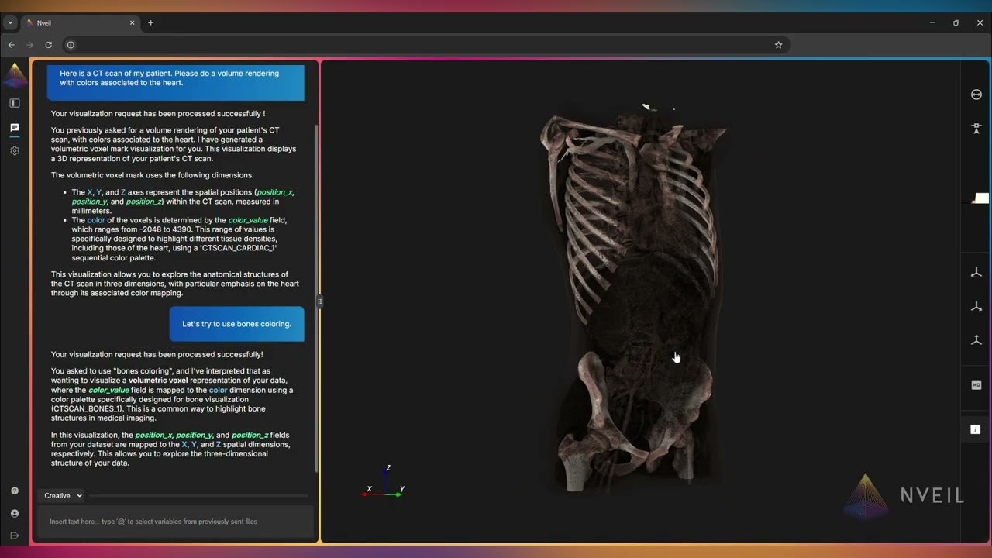Click the 'Here is a CT scan' message bubble
The height and width of the screenshot is (558, 992).
click(x=176, y=81)
